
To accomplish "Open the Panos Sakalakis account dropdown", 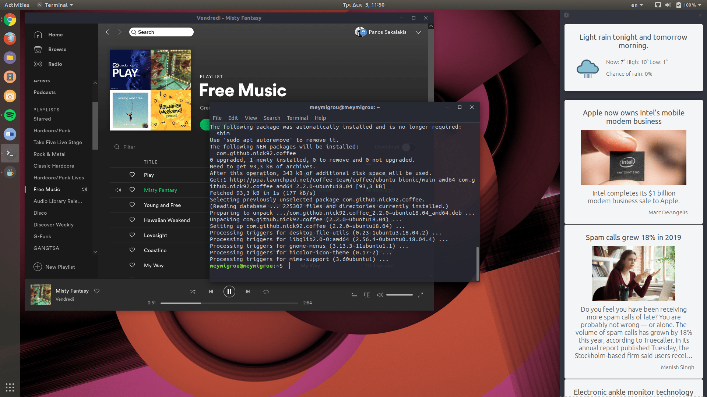I will coord(418,32).
